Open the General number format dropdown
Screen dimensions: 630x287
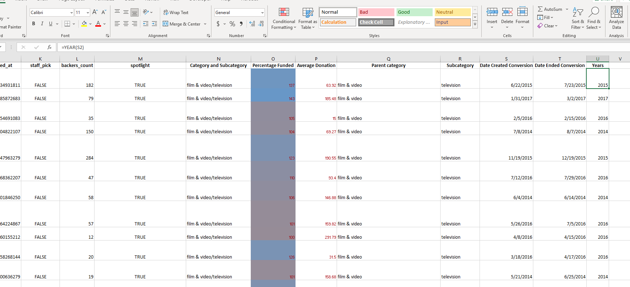pos(262,13)
